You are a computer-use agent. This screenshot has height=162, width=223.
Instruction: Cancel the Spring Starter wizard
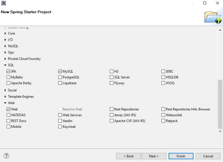click(x=208, y=156)
